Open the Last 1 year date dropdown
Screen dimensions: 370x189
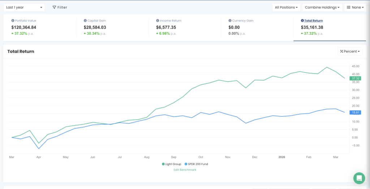24,7
